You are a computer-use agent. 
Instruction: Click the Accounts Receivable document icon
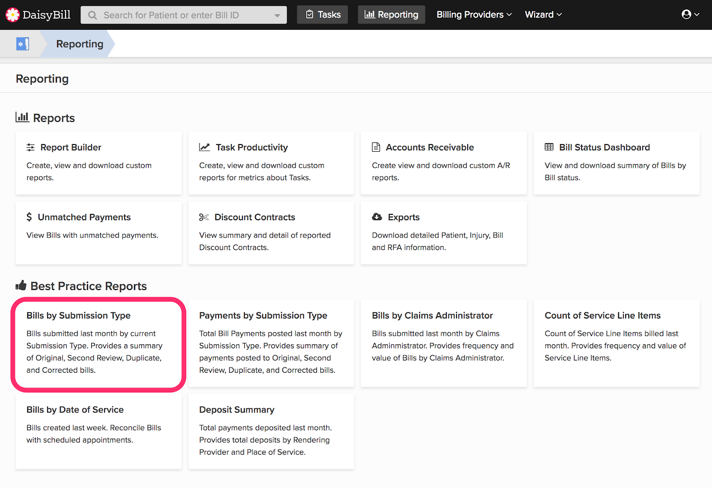(376, 147)
